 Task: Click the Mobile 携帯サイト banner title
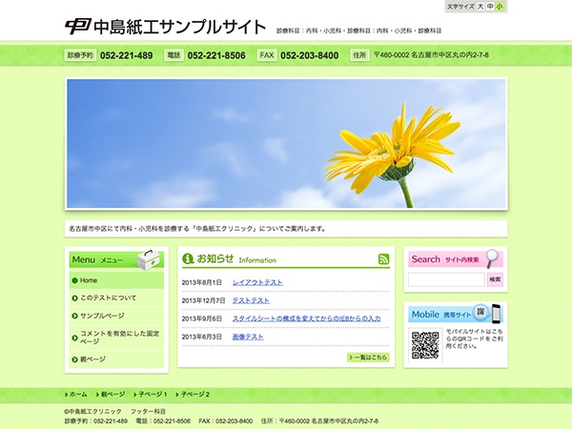coord(442,314)
